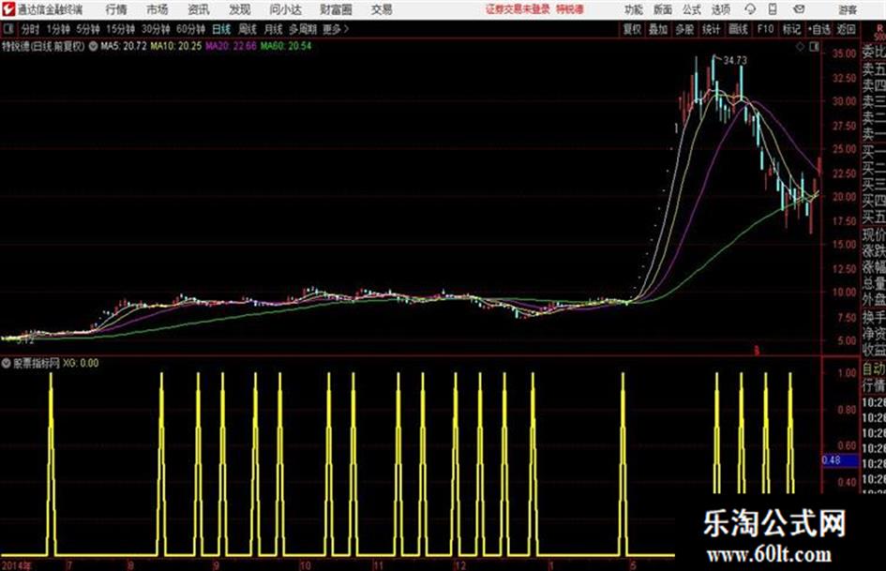
Task: Switch to 分时 chart tab
Action: point(30,29)
